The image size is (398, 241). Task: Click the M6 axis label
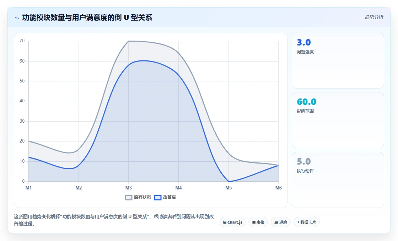pyautogui.click(x=279, y=188)
